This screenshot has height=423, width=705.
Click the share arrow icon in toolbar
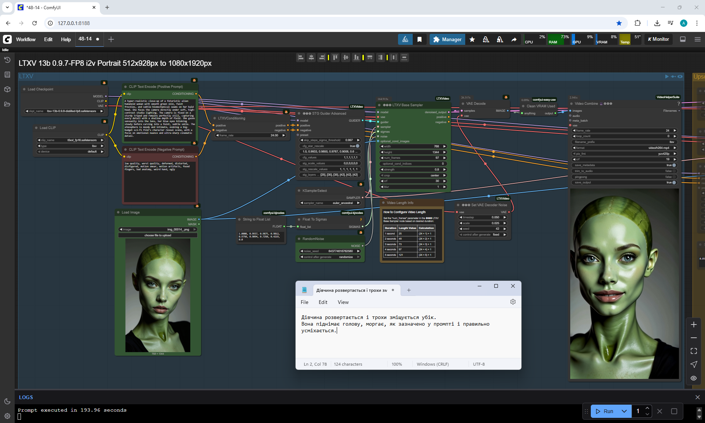point(514,39)
